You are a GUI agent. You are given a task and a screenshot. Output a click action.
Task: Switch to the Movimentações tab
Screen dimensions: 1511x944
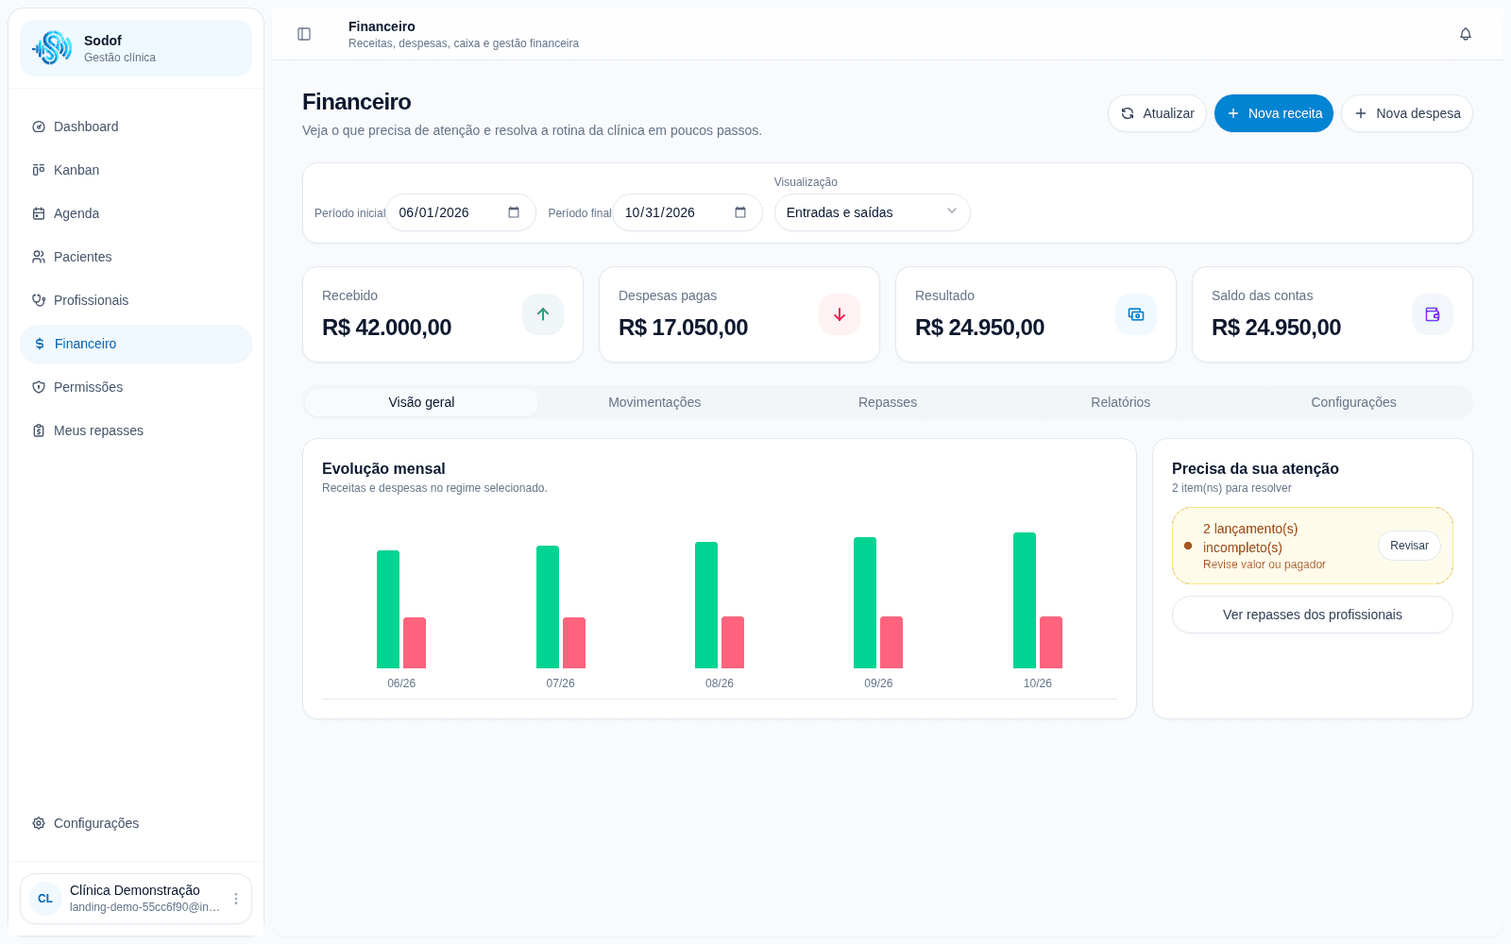(x=654, y=402)
